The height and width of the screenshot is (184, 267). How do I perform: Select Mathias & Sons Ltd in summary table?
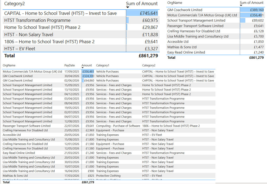(215, 47)
